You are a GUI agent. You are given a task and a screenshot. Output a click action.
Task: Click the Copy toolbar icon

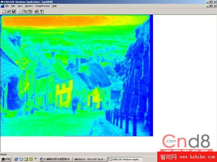pos(25,11)
